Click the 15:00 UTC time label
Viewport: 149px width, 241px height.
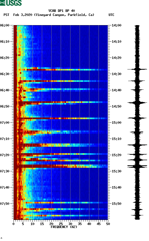click(x=116, y=122)
